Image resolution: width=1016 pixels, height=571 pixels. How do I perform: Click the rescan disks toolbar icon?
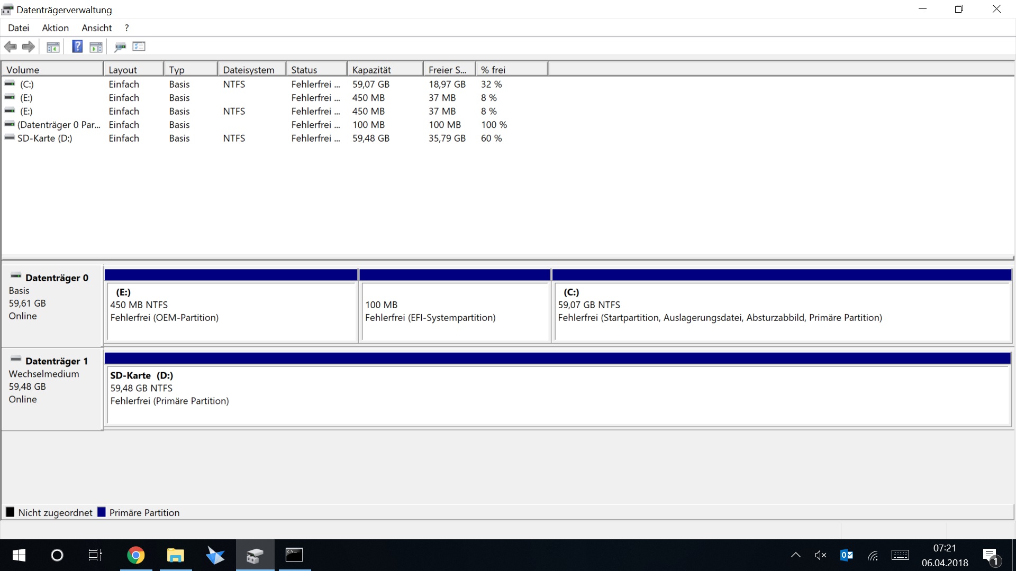coord(120,47)
